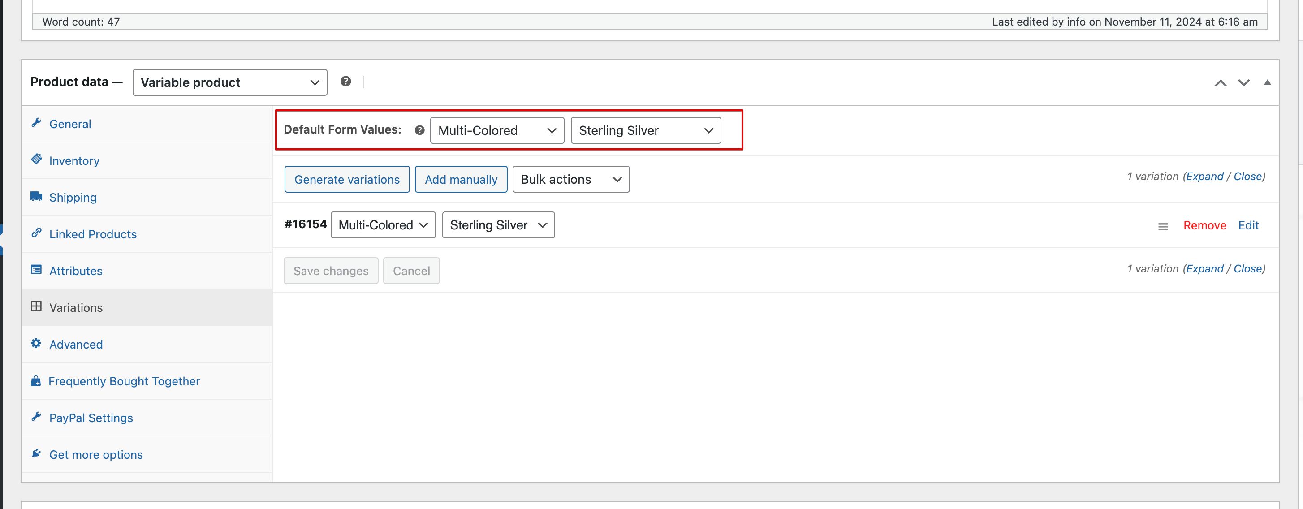This screenshot has height=509, width=1303.
Task: Click the Linked Products link icon
Action: click(x=36, y=233)
